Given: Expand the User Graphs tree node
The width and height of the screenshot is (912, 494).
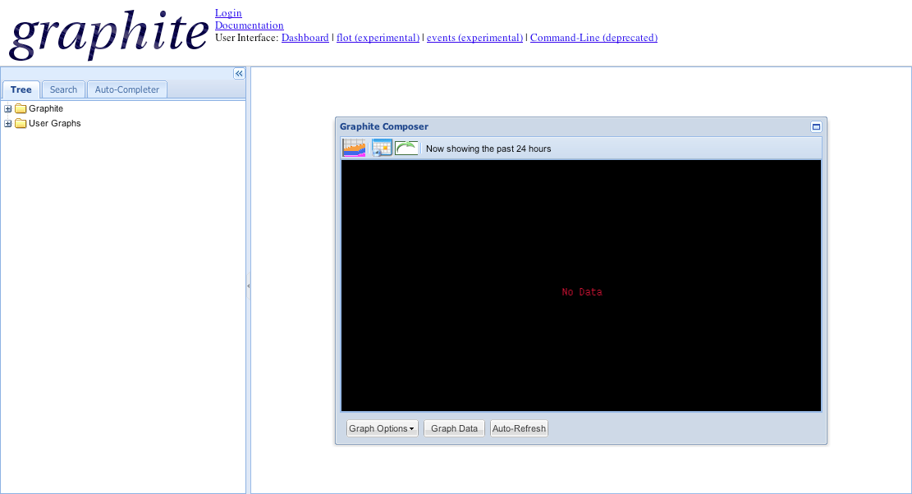Looking at the screenshot, I should [x=8, y=124].
